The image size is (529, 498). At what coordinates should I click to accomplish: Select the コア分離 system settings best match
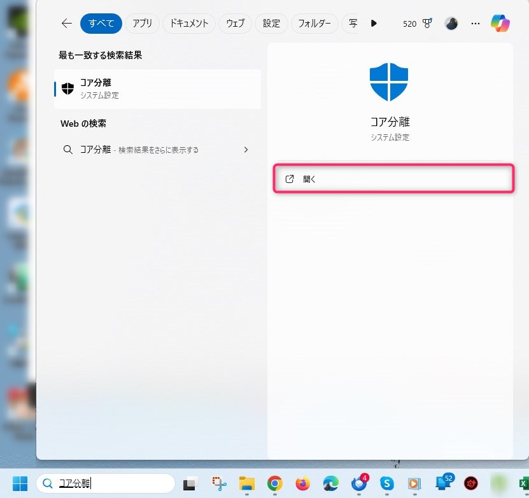(x=157, y=89)
